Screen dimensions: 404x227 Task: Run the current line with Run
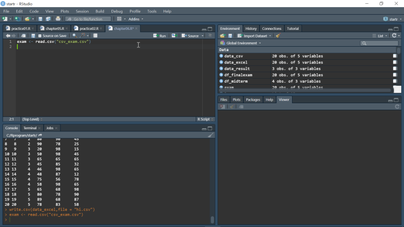(x=159, y=36)
